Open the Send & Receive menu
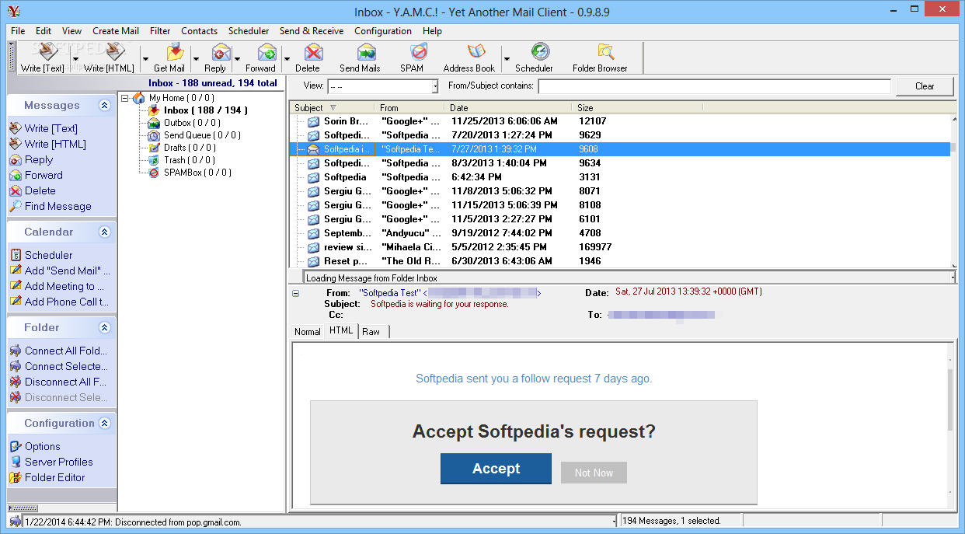This screenshot has width=965, height=534. pyautogui.click(x=312, y=31)
